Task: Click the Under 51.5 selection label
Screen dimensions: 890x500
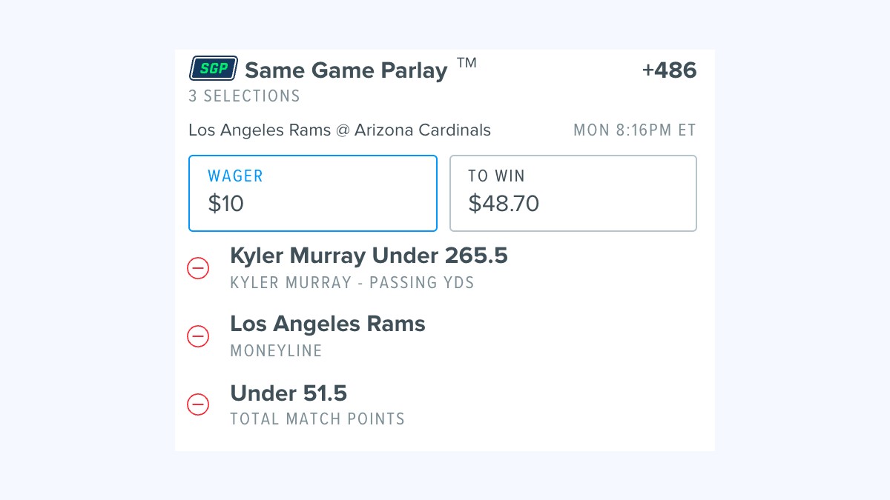Action: click(289, 393)
